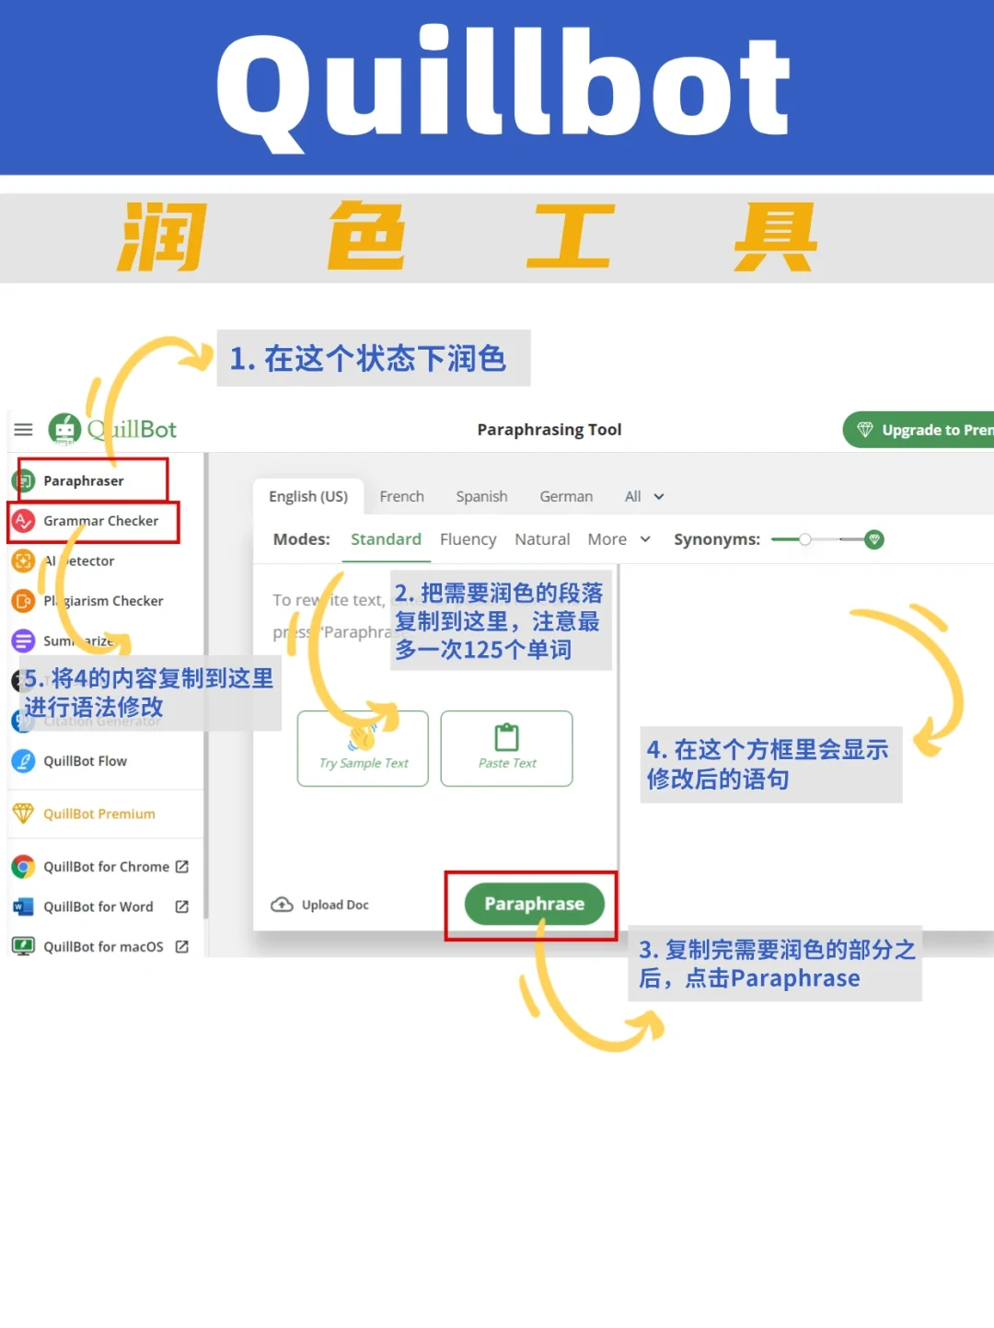
Task: Open the Grammar Checker sidebar icon
Action: 23,521
